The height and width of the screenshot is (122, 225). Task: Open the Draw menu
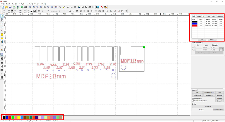click(x=14, y=4)
